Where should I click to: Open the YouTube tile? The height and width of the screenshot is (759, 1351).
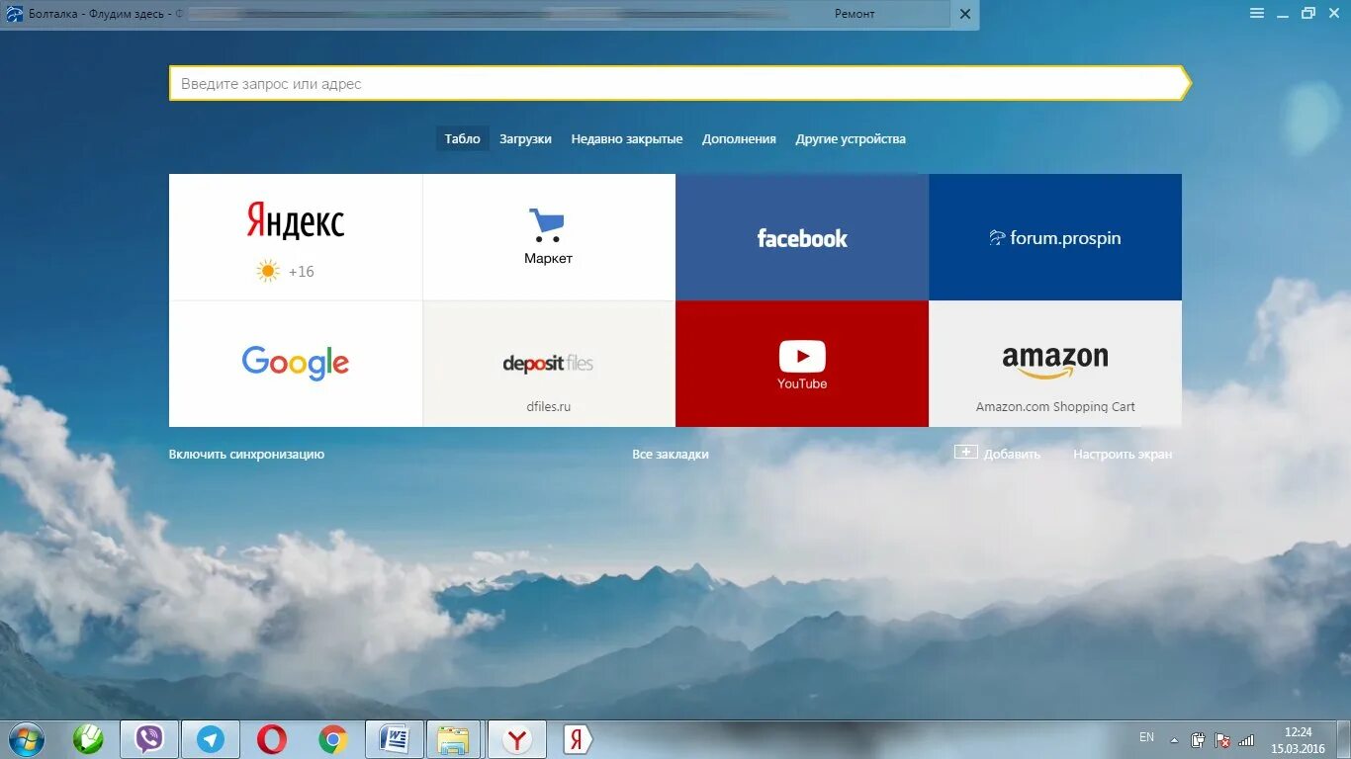coord(802,364)
